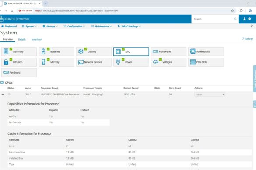The image size is (256, 170).
Task: Open the user account icon
Action: [x=245, y=19]
